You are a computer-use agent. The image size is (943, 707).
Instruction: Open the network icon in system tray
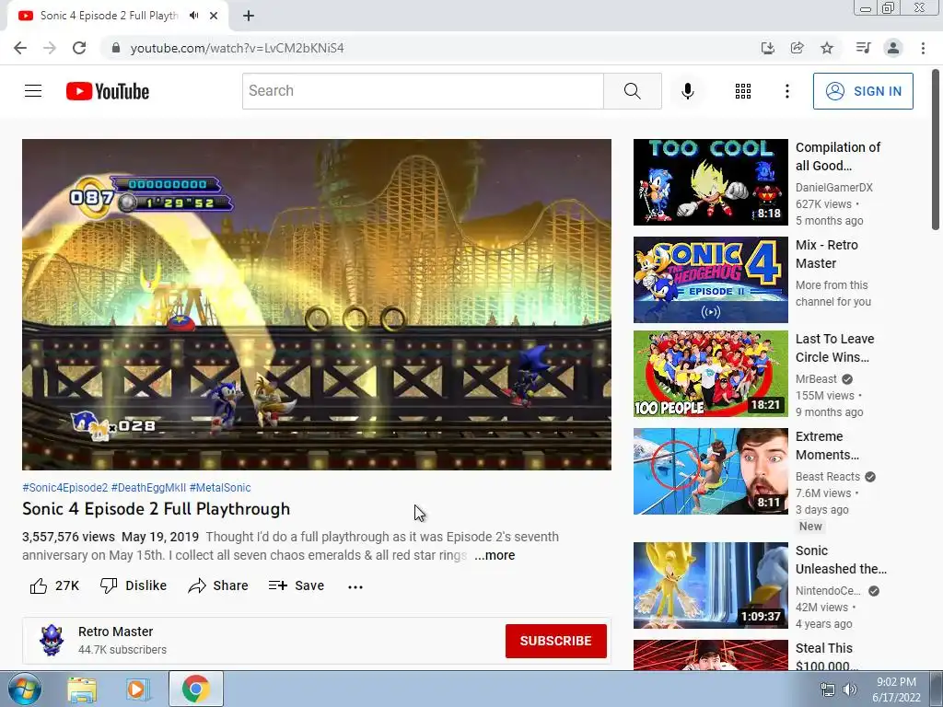click(x=828, y=690)
